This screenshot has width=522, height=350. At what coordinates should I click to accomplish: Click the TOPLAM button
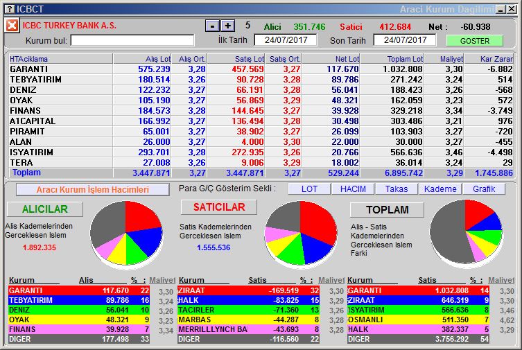388,209
